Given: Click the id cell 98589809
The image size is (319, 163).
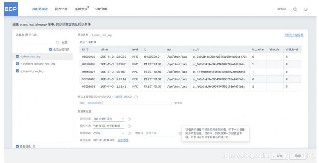Looking at the screenshot, I should pyautogui.click(x=89, y=86).
